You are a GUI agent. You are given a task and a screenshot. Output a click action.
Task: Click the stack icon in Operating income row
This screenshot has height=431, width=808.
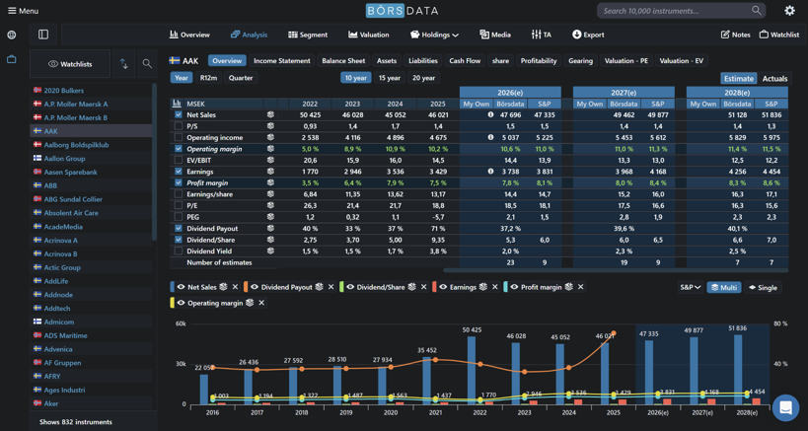tap(270, 137)
